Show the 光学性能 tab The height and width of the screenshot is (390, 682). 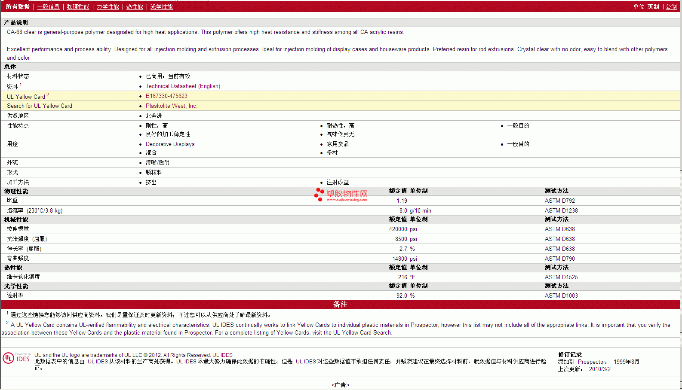[161, 6]
